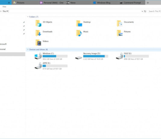Click the OneNote icon on the Personal tab
The image size is (161, 139).
(41, 3)
